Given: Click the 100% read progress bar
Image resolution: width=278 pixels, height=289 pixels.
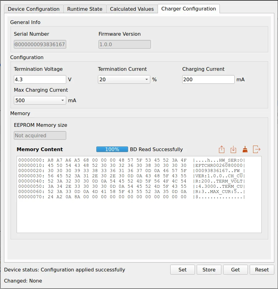Looking at the screenshot, I should tap(112, 149).
